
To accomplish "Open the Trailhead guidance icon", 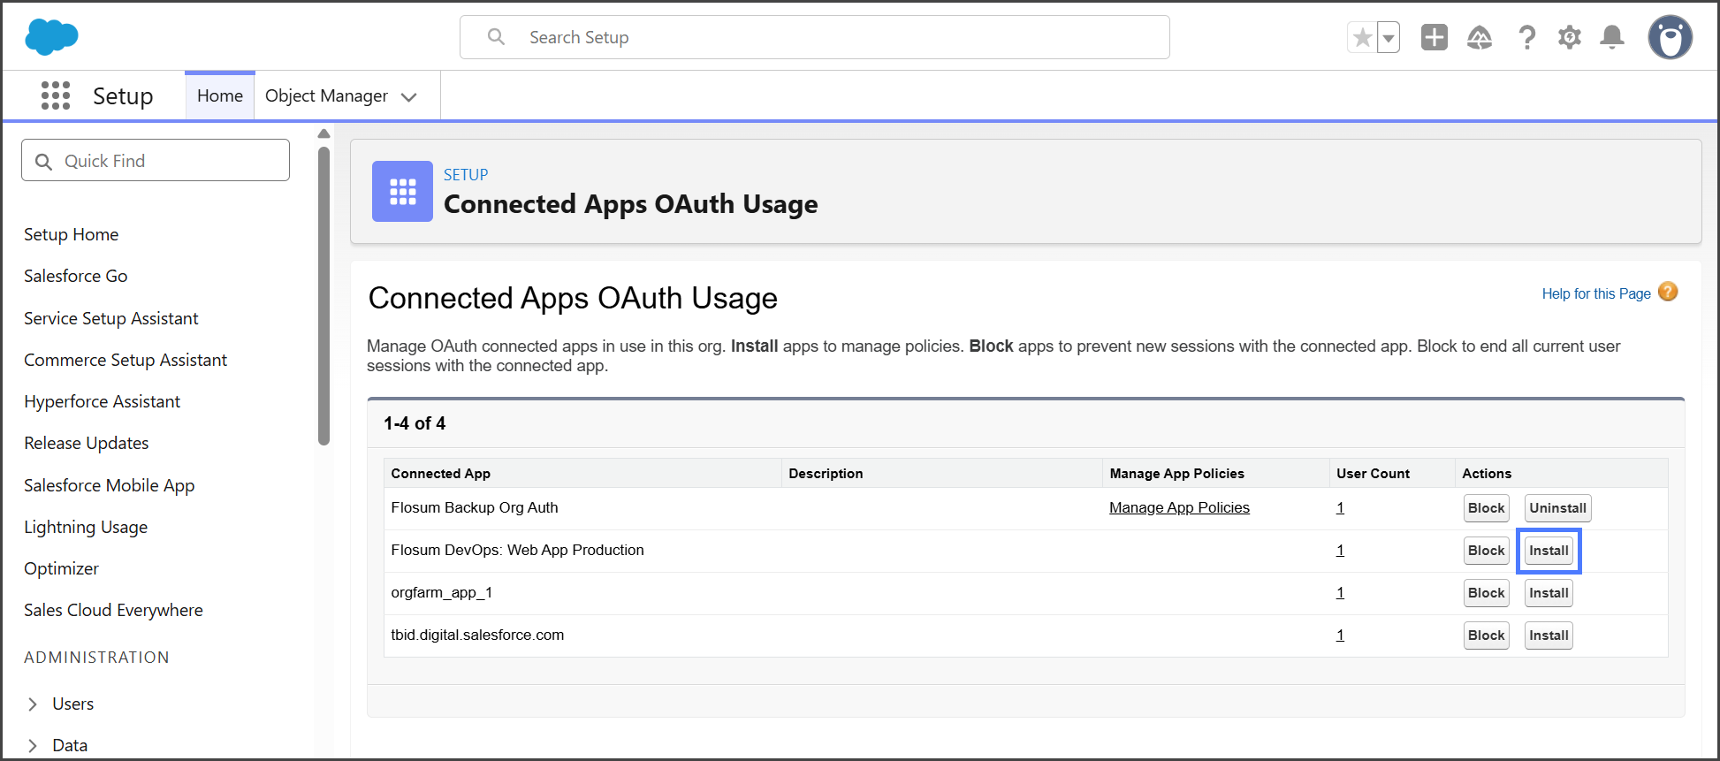I will pyautogui.click(x=1479, y=37).
